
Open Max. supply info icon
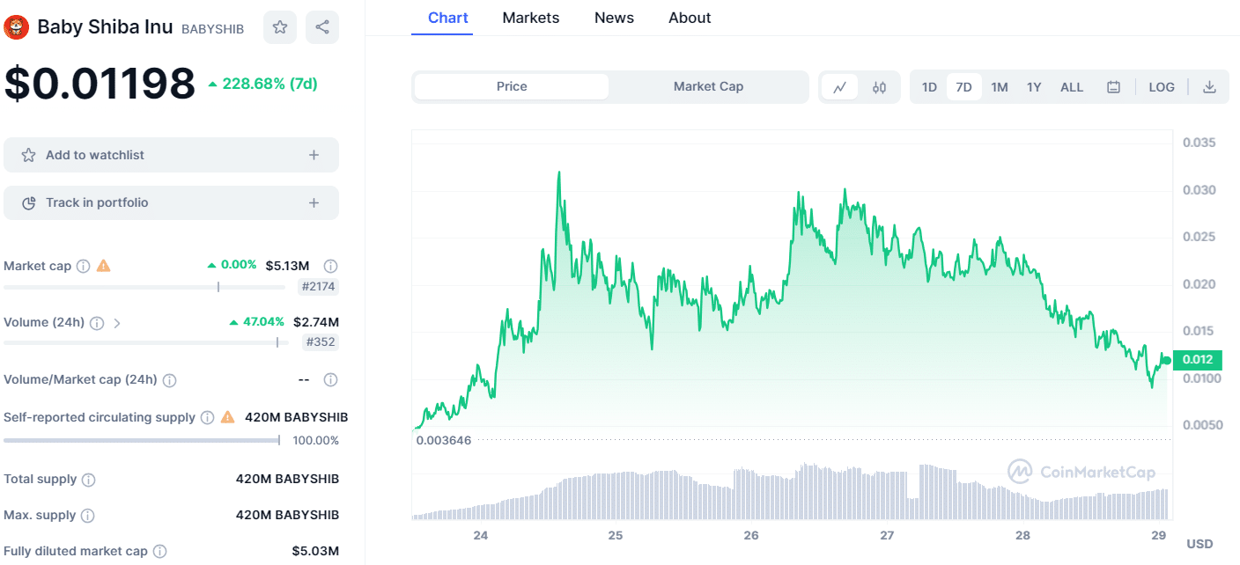tap(87, 516)
